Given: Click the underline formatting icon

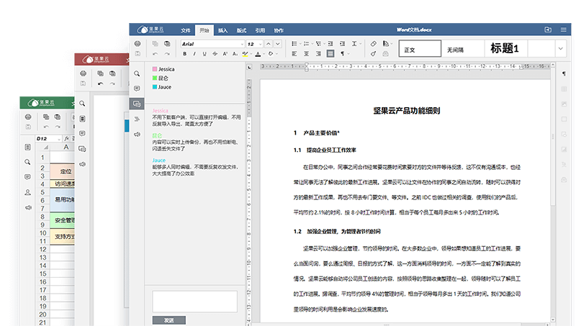Looking at the screenshot, I should (205, 54).
